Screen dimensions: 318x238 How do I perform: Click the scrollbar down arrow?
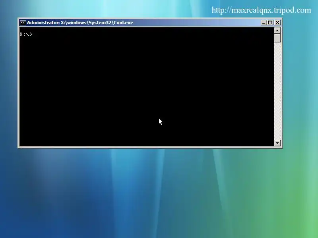click(x=277, y=143)
